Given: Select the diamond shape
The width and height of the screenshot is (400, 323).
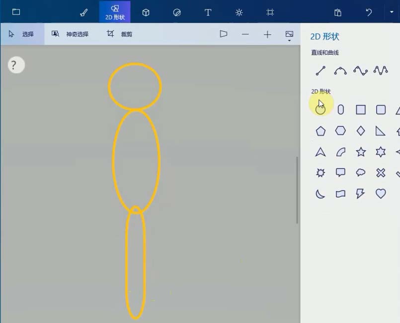Looking at the screenshot, I should coord(360,131).
